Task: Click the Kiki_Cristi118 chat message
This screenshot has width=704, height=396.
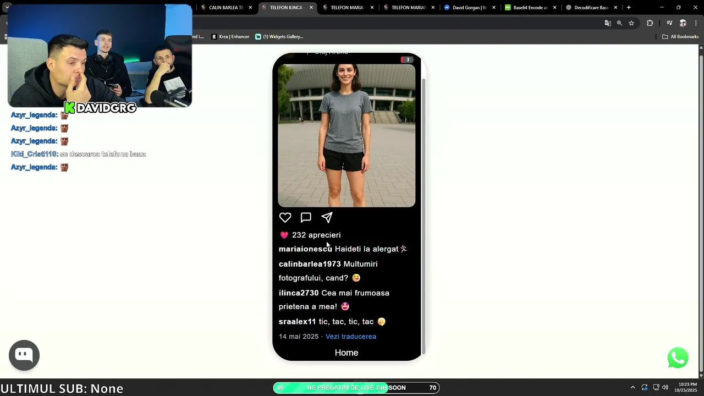Action: 78,154
